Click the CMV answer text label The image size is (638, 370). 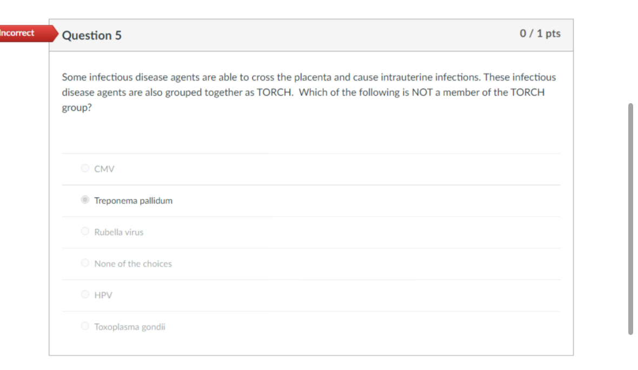[x=104, y=169]
